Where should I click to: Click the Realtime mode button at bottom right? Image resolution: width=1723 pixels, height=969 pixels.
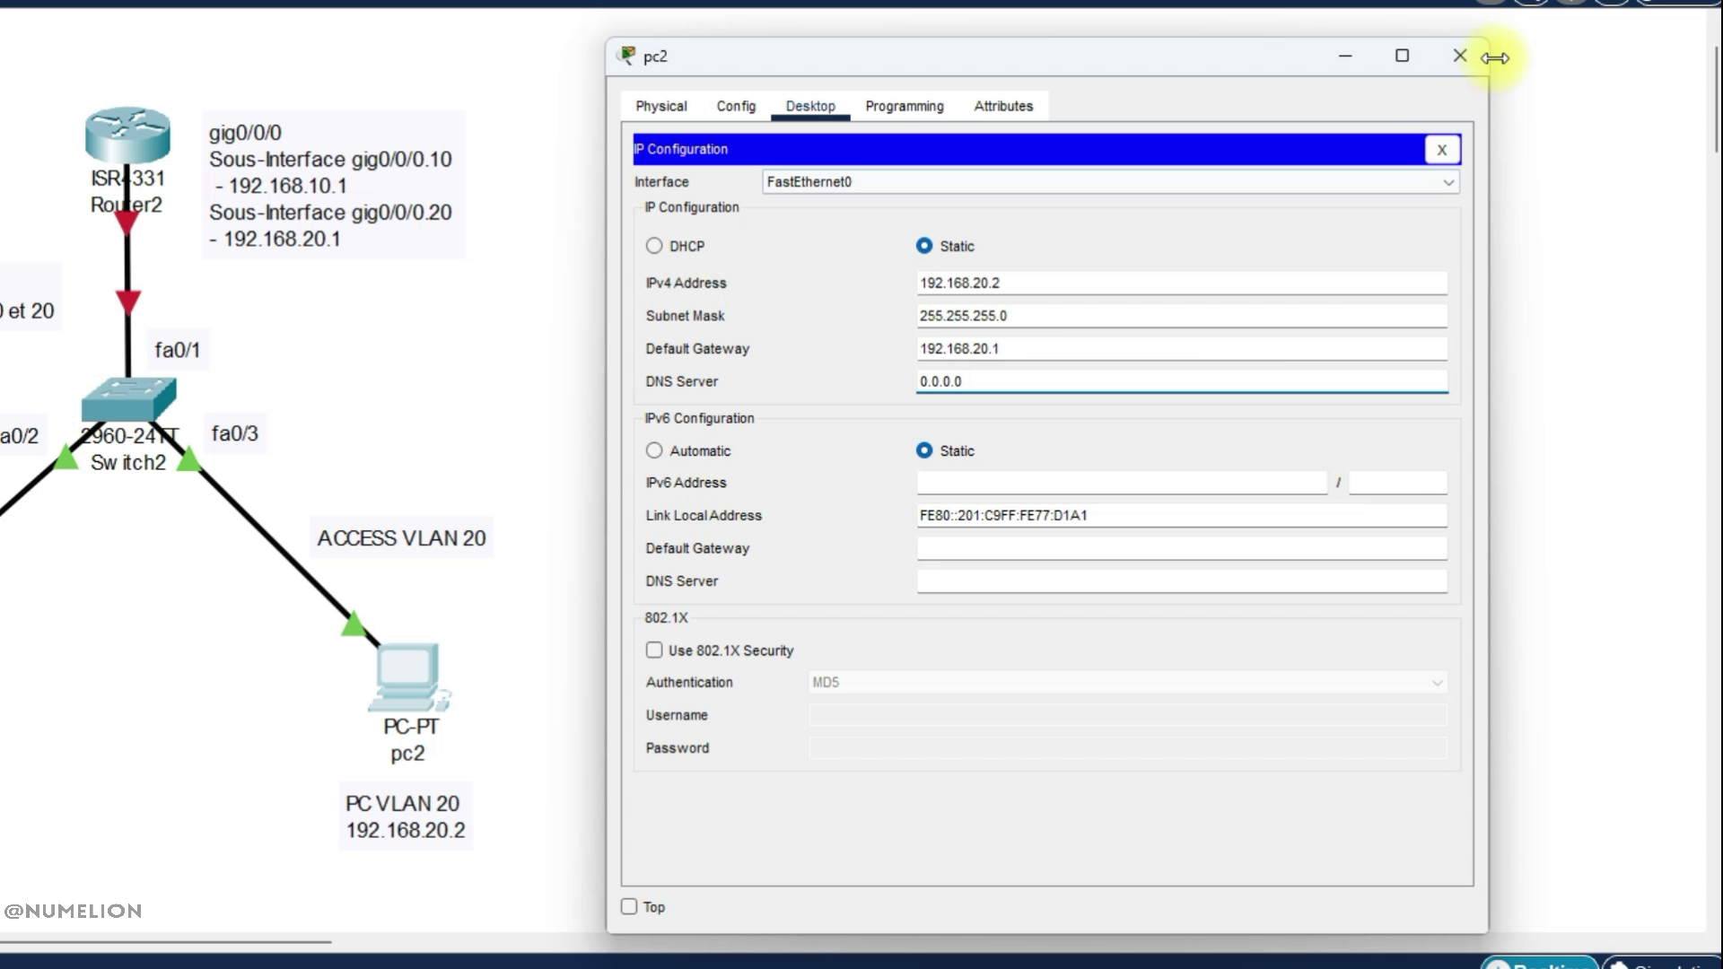coord(1537,965)
